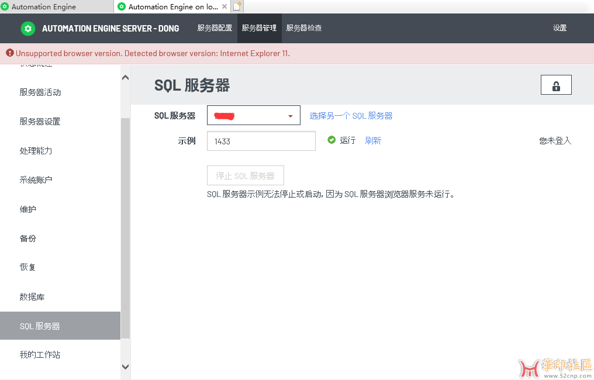594x380 pixels.
Task: Open the 服务器配置 menu
Action: pos(215,28)
